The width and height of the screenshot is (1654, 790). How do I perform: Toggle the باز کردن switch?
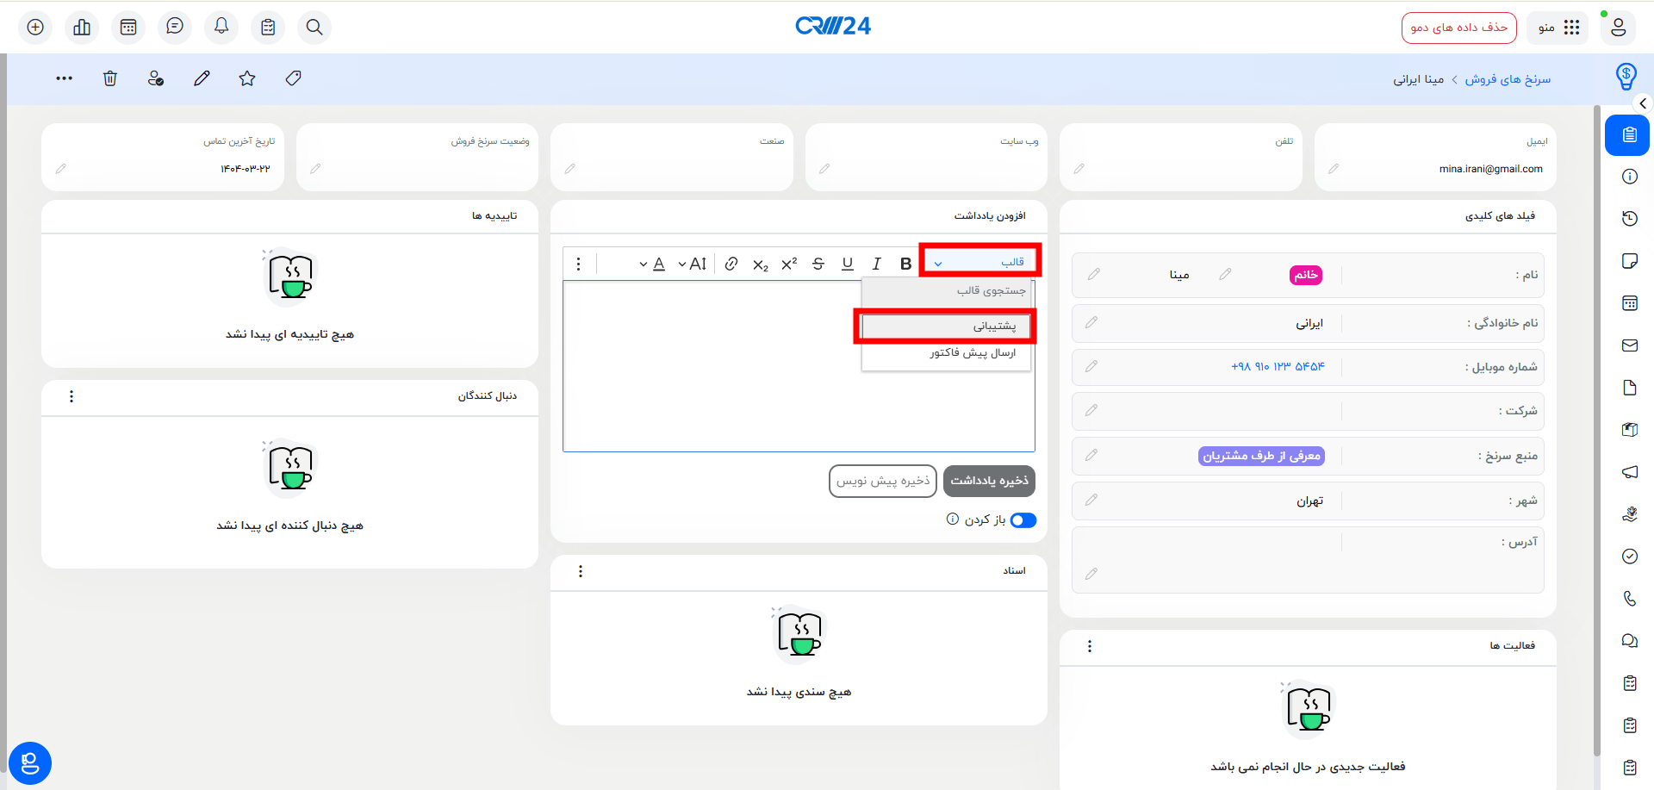tap(1023, 520)
